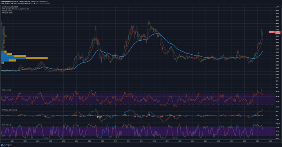Click the red symbol tag beside price label
Viewport: 282px width, 147px height.
coord(272,32)
